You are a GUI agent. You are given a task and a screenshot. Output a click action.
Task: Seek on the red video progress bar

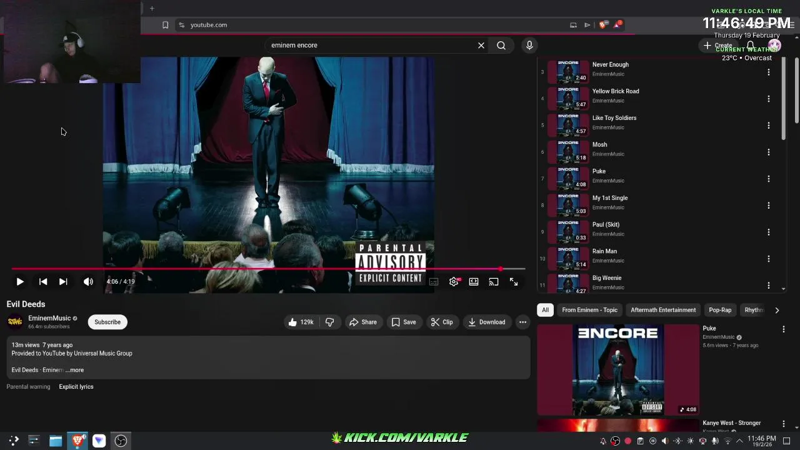[268, 269]
